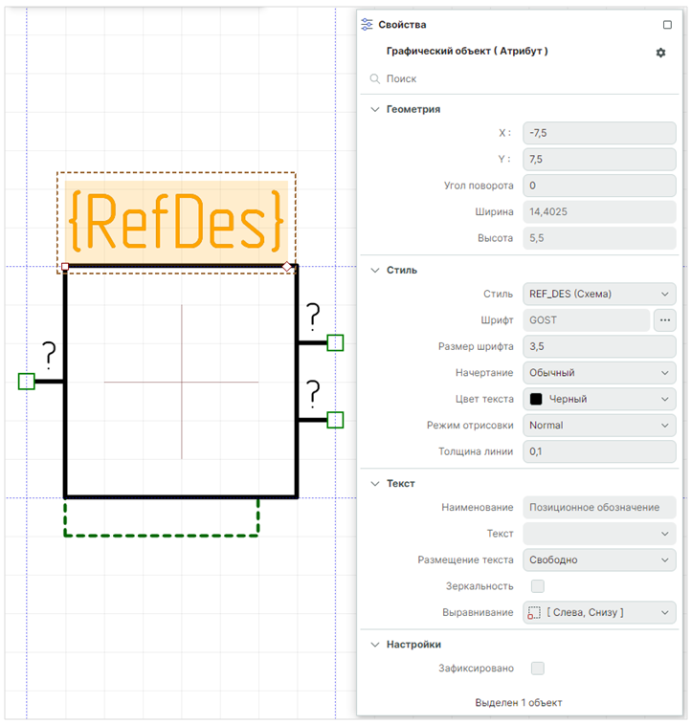The width and height of the screenshot is (691, 724).
Task: Click the diamond handle at RefDes corner
Action: point(287,267)
